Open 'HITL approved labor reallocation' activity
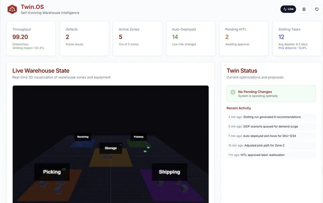Viewport: 323px width, 203px height. pyautogui.click(x=271, y=155)
